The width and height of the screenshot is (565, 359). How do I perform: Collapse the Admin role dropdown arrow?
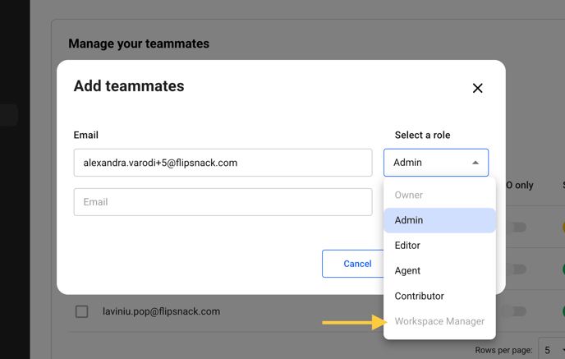[475, 163]
